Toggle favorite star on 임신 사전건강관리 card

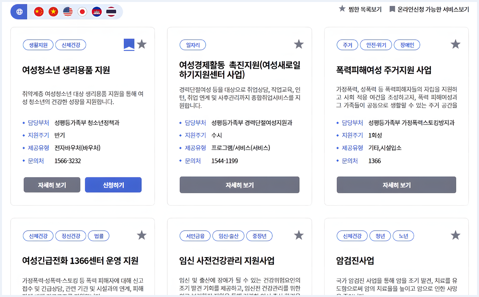299,236
